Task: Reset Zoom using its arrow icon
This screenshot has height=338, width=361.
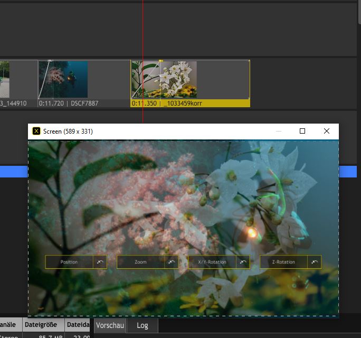Action: (x=172, y=262)
